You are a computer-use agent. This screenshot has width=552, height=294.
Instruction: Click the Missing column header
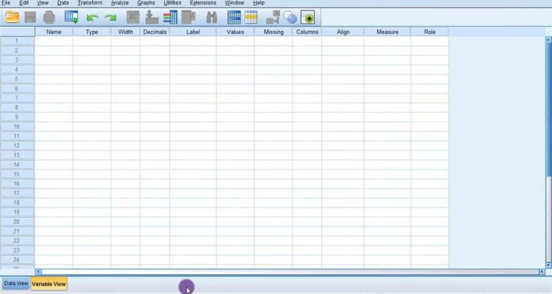coord(273,32)
